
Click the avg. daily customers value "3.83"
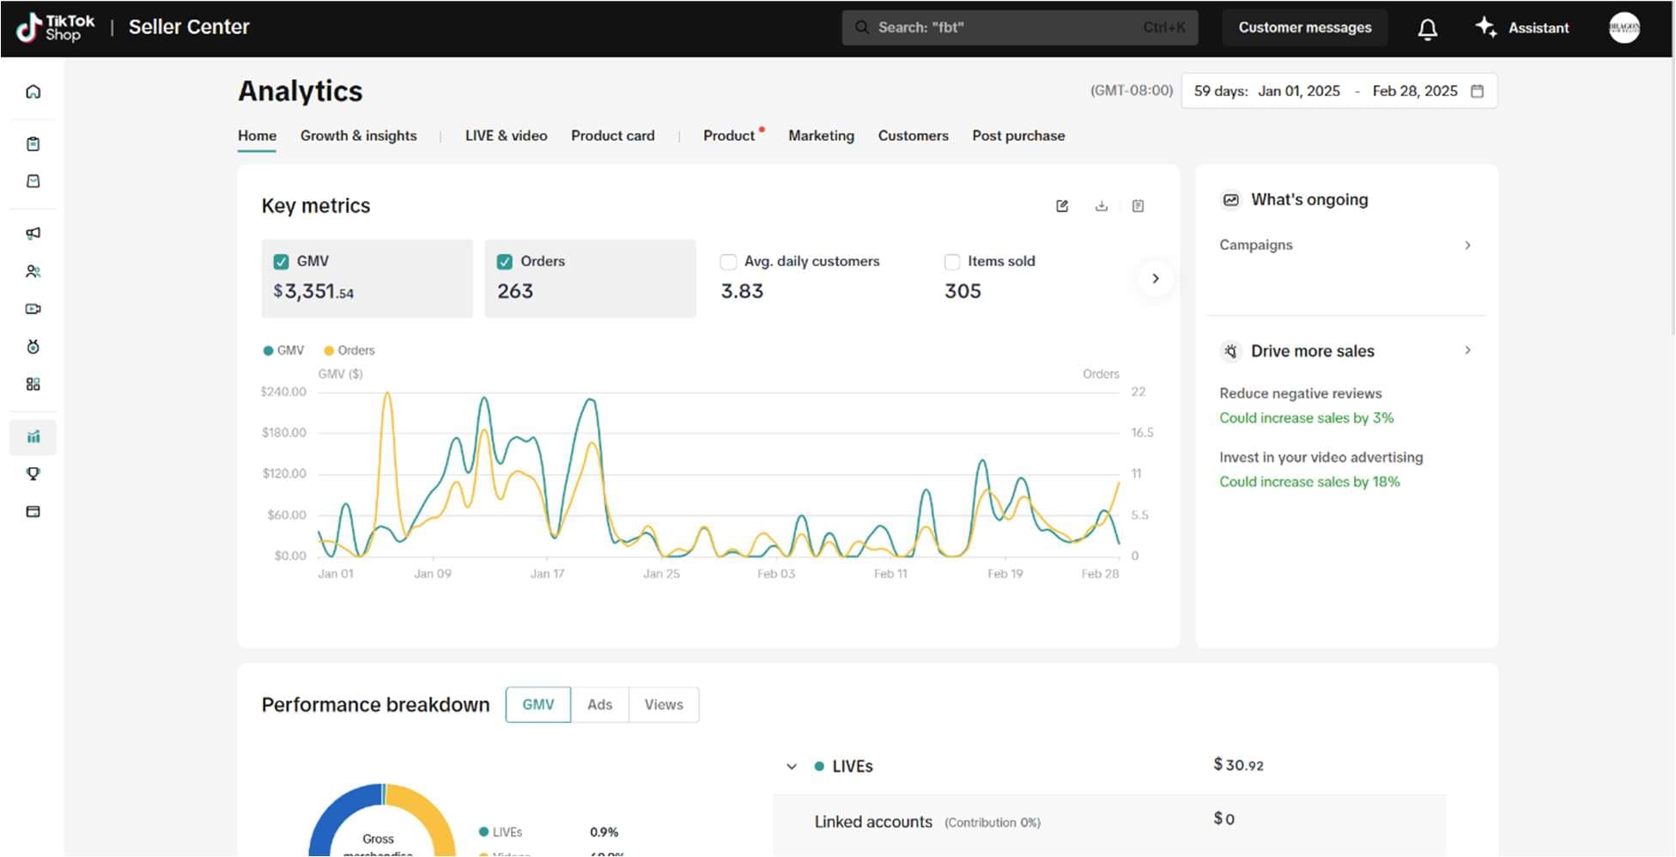[x=742, y=292]
